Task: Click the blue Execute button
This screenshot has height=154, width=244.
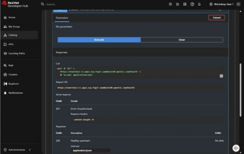Action: 99,40
